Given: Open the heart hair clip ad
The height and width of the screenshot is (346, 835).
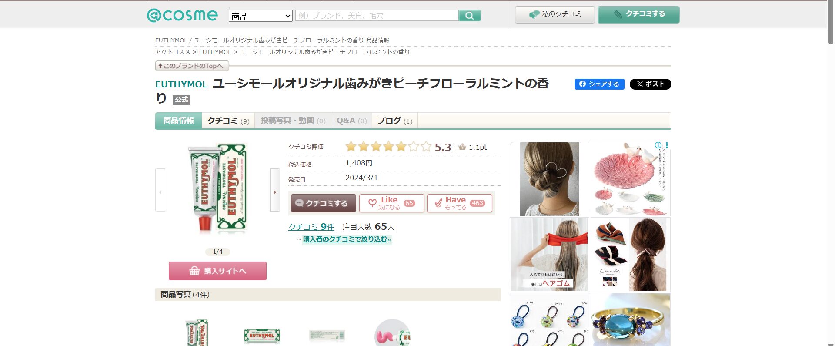Looking at the screenshot, I should (549, 179).
